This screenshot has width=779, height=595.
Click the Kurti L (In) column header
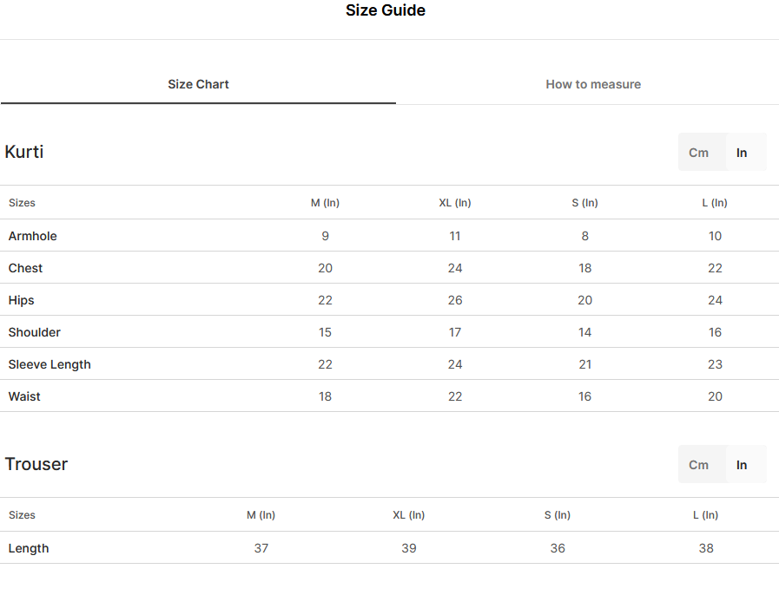pyautogui.click(x=715, y=203)
